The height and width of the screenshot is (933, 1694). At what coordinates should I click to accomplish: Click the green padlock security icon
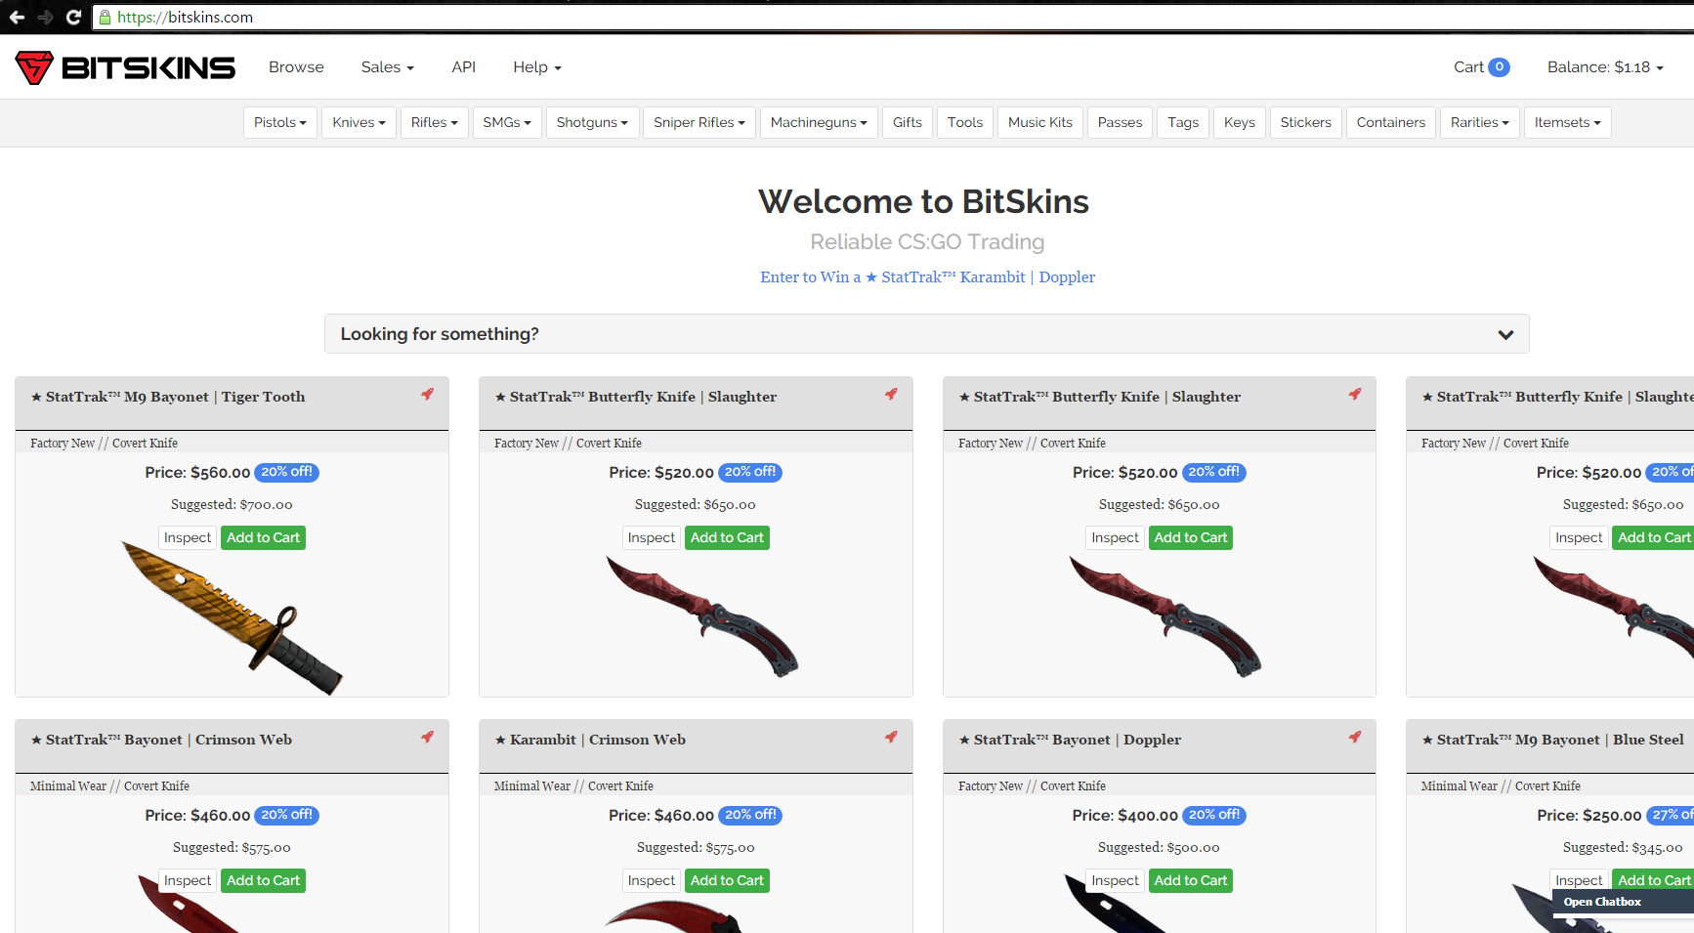click(105, 17)
